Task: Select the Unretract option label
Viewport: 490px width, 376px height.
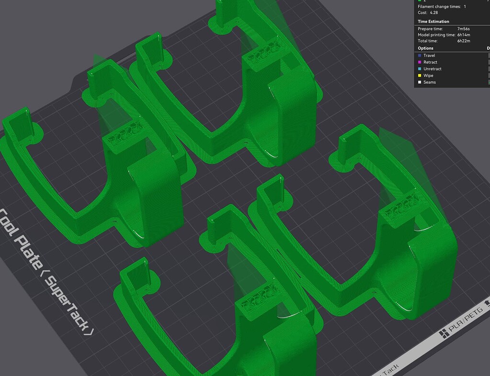Action: coord(432,69)
